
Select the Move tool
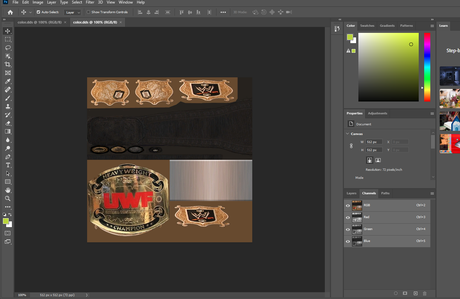point(8,31)
